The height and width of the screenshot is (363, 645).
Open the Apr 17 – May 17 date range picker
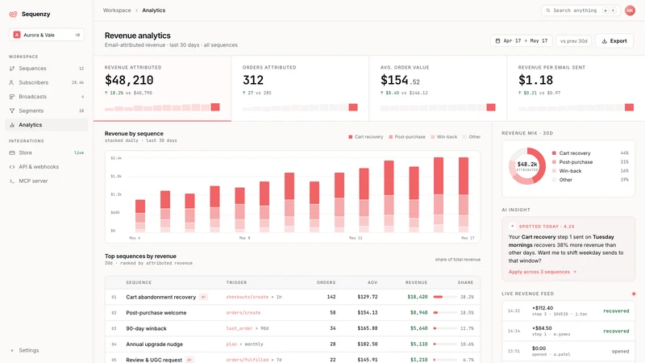(521, 41)
